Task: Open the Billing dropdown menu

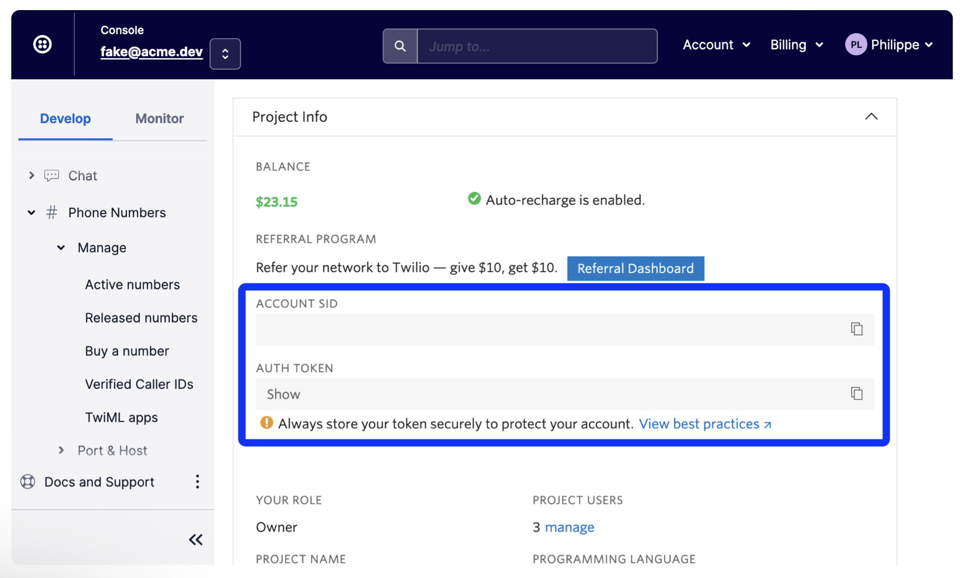Action: click(796, 45)
